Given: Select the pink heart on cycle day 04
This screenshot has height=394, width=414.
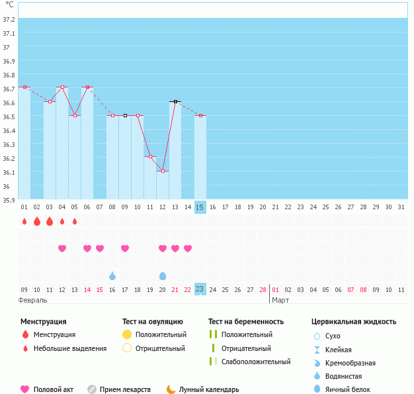Looking at the screenshot, I should (x=62, y=248).
